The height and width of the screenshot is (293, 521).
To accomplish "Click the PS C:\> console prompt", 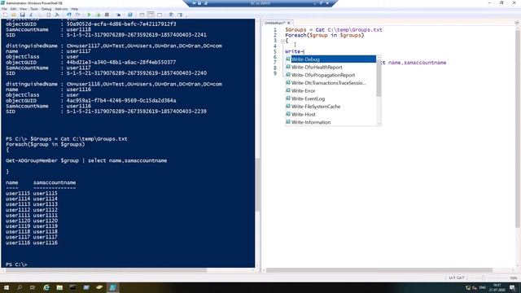I will [x=16, y=265].
